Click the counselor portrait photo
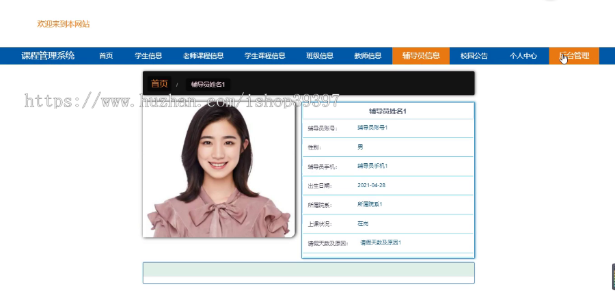The image size is (615, 295). coord(219,169)
